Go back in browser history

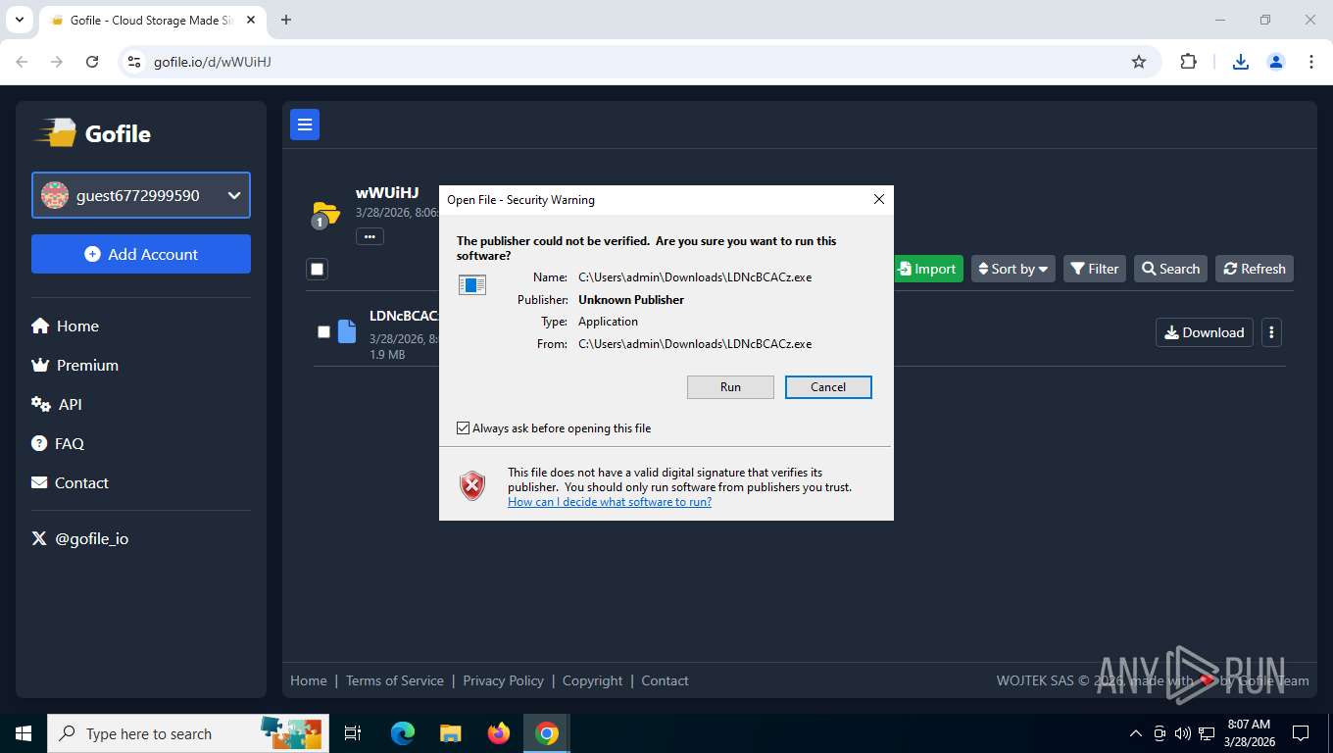click(x=22, y=62)
